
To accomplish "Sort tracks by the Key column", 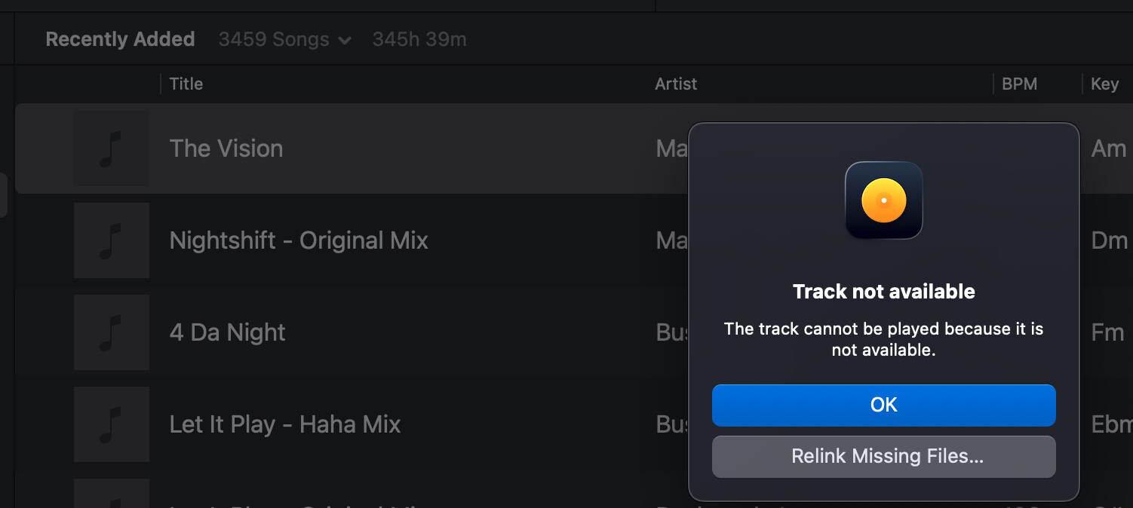I will pos(1104,84).
